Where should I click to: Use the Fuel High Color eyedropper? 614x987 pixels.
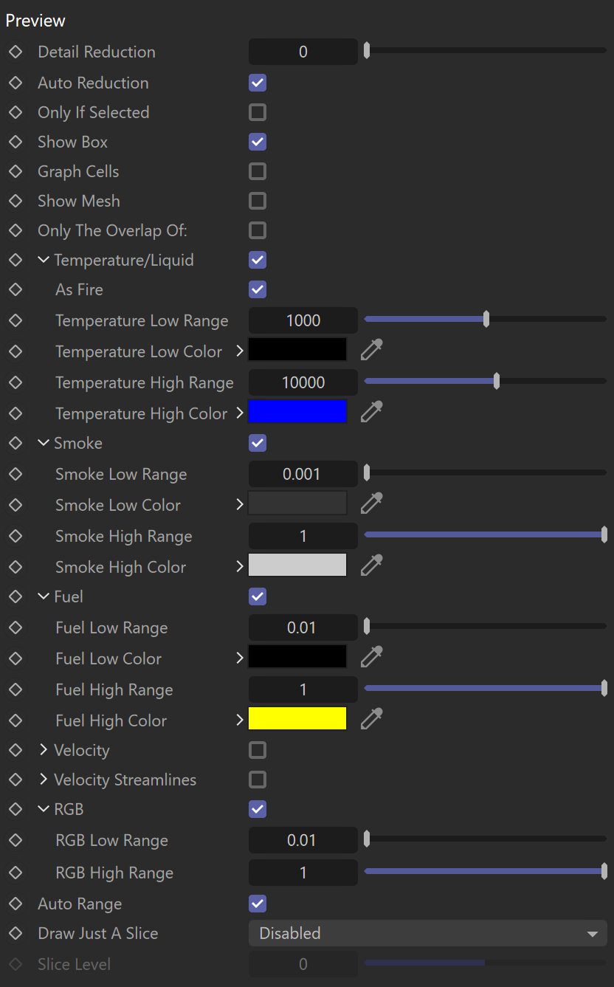click(371, 718)
